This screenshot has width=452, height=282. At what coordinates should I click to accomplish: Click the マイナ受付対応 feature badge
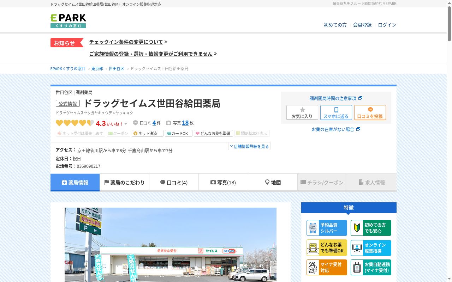[327, 268]
